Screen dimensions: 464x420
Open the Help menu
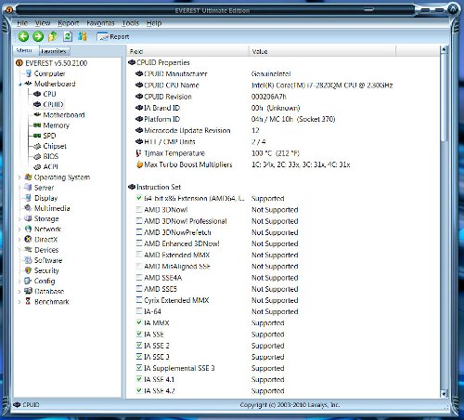coord(154,23)
